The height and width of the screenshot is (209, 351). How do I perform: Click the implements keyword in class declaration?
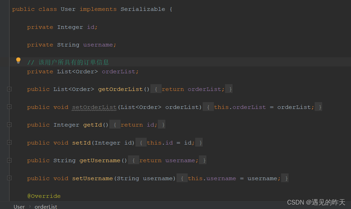coord(98,9)
